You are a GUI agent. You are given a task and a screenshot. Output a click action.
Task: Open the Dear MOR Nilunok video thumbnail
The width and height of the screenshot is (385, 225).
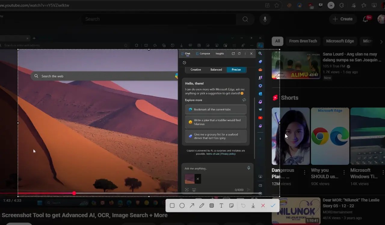(296, 211)
